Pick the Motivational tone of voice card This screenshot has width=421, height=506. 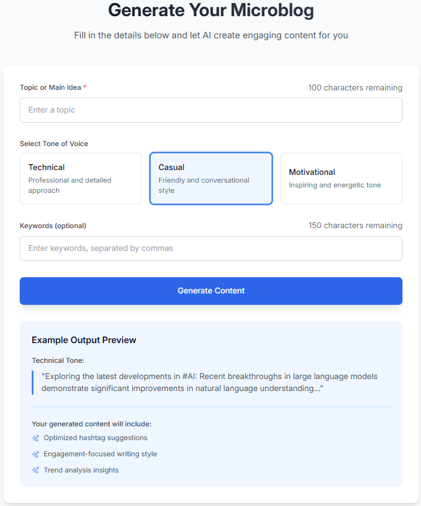341,178
